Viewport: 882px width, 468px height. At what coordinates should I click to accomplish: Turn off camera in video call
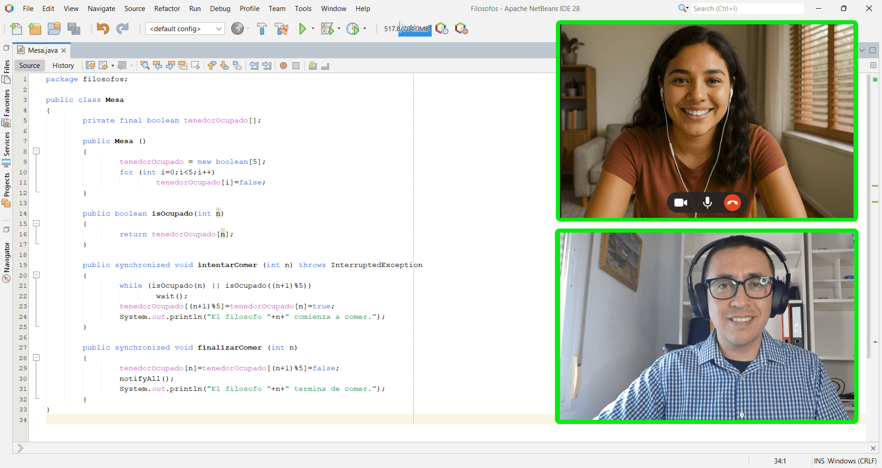pyautogui.click(x=681, y=203)
